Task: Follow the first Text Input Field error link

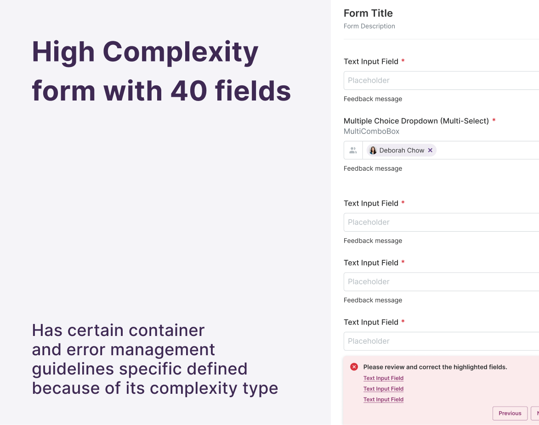Action: point(383,378)
